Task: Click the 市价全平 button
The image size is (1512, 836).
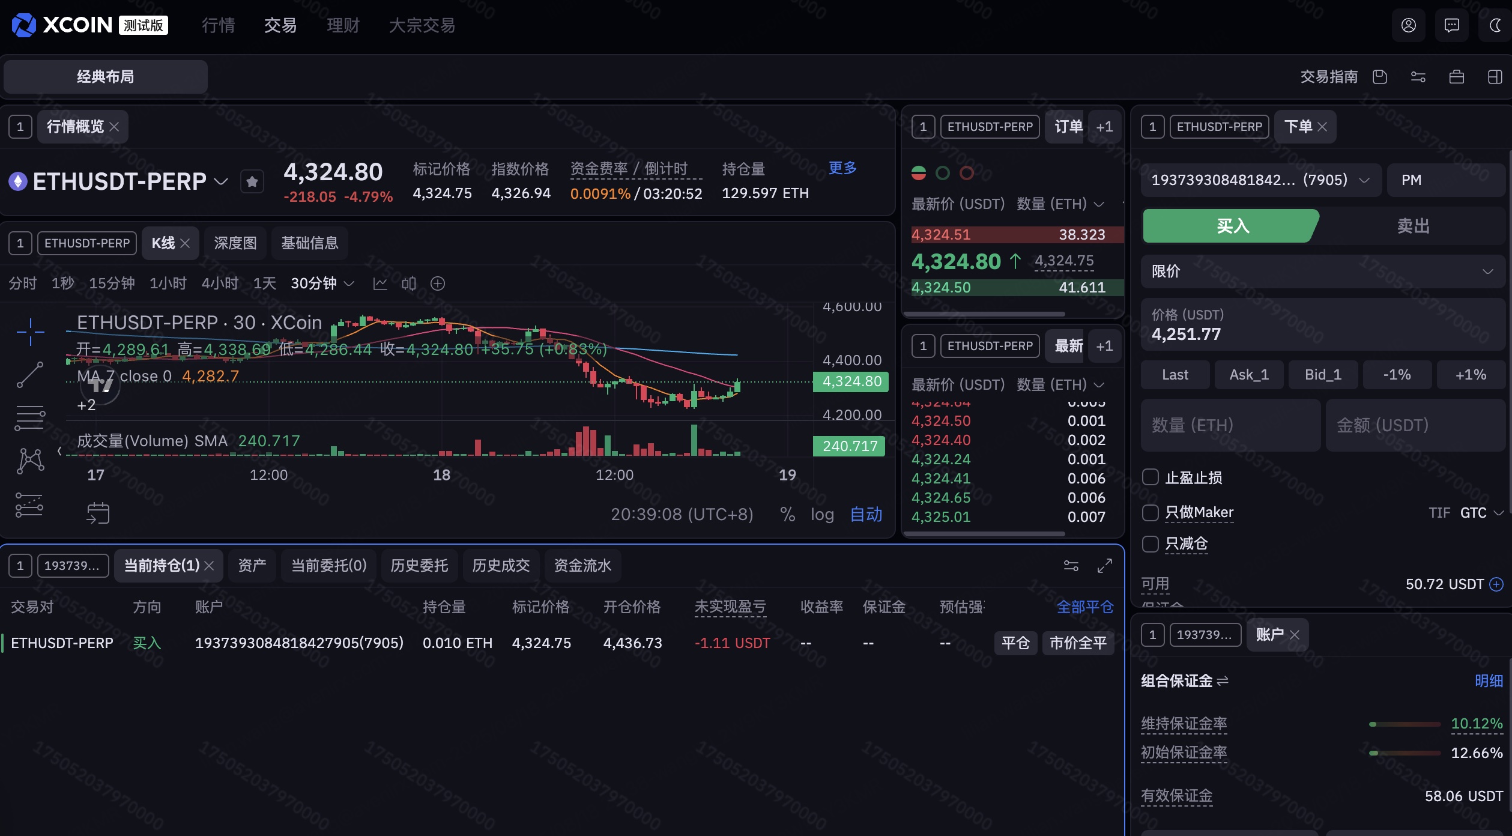Action: point(1078,643)
